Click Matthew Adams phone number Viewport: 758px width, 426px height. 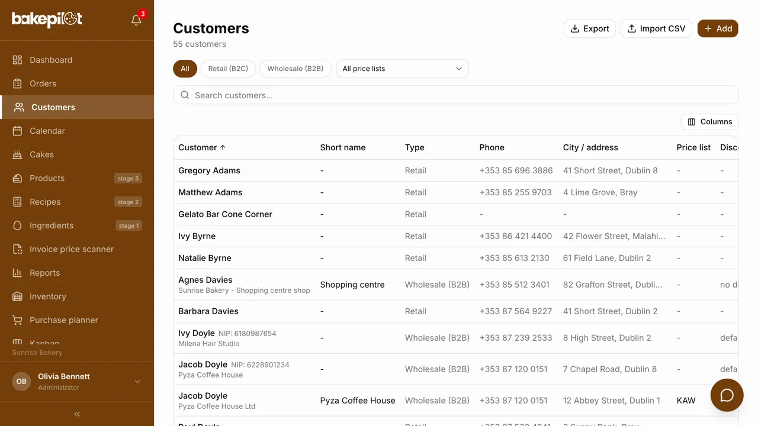pos(515,192)
